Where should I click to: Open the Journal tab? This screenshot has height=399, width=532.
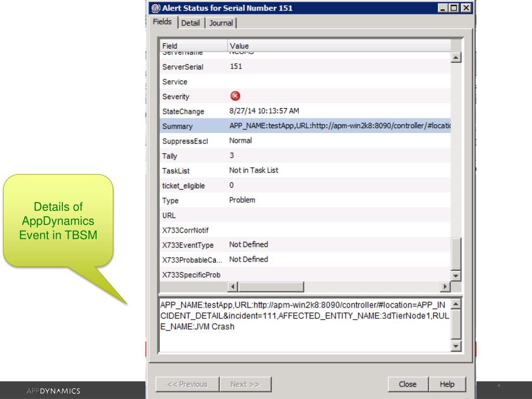click(x=221, y=23)
